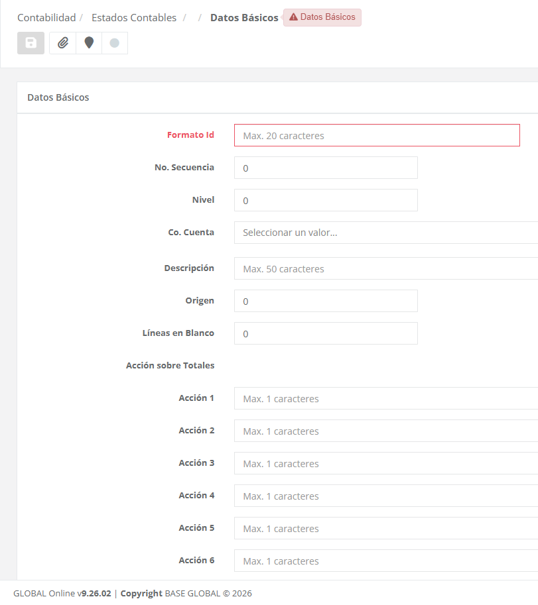538x605 pixels.
Task: Open the Co. Cuenta dropdown
Action: [x=385, y=233]
